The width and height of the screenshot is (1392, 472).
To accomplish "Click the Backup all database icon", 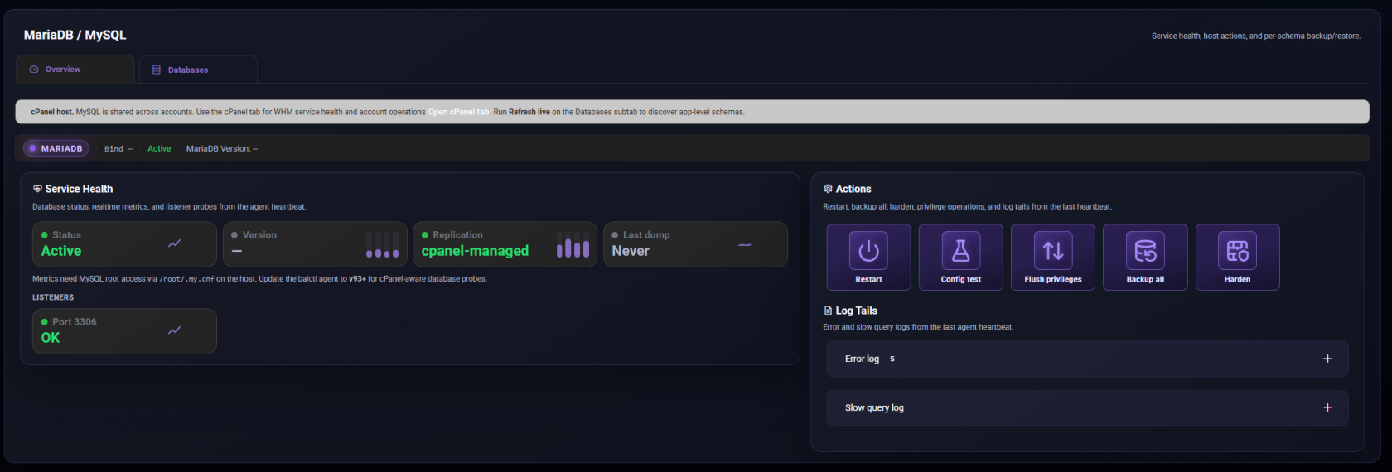I will [x=1145, y=251].
